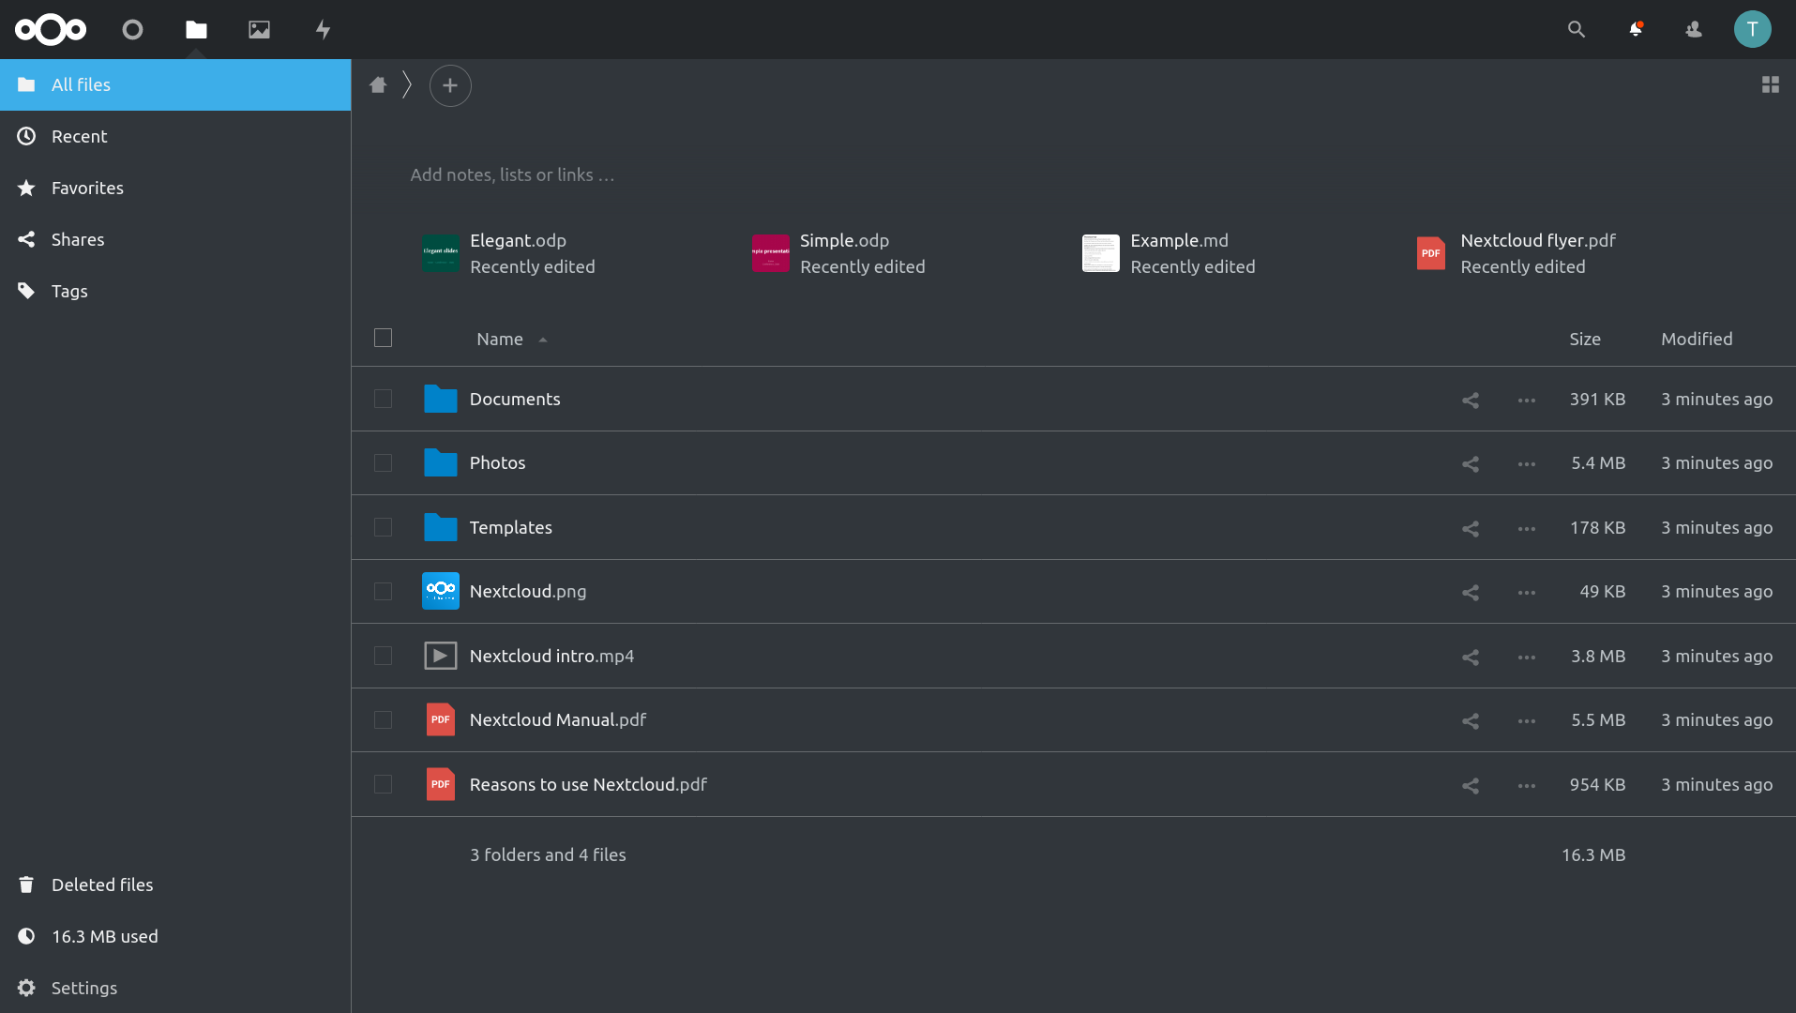Share the Documents folder
The image size is (1796, 1013).
(1470, 401)
